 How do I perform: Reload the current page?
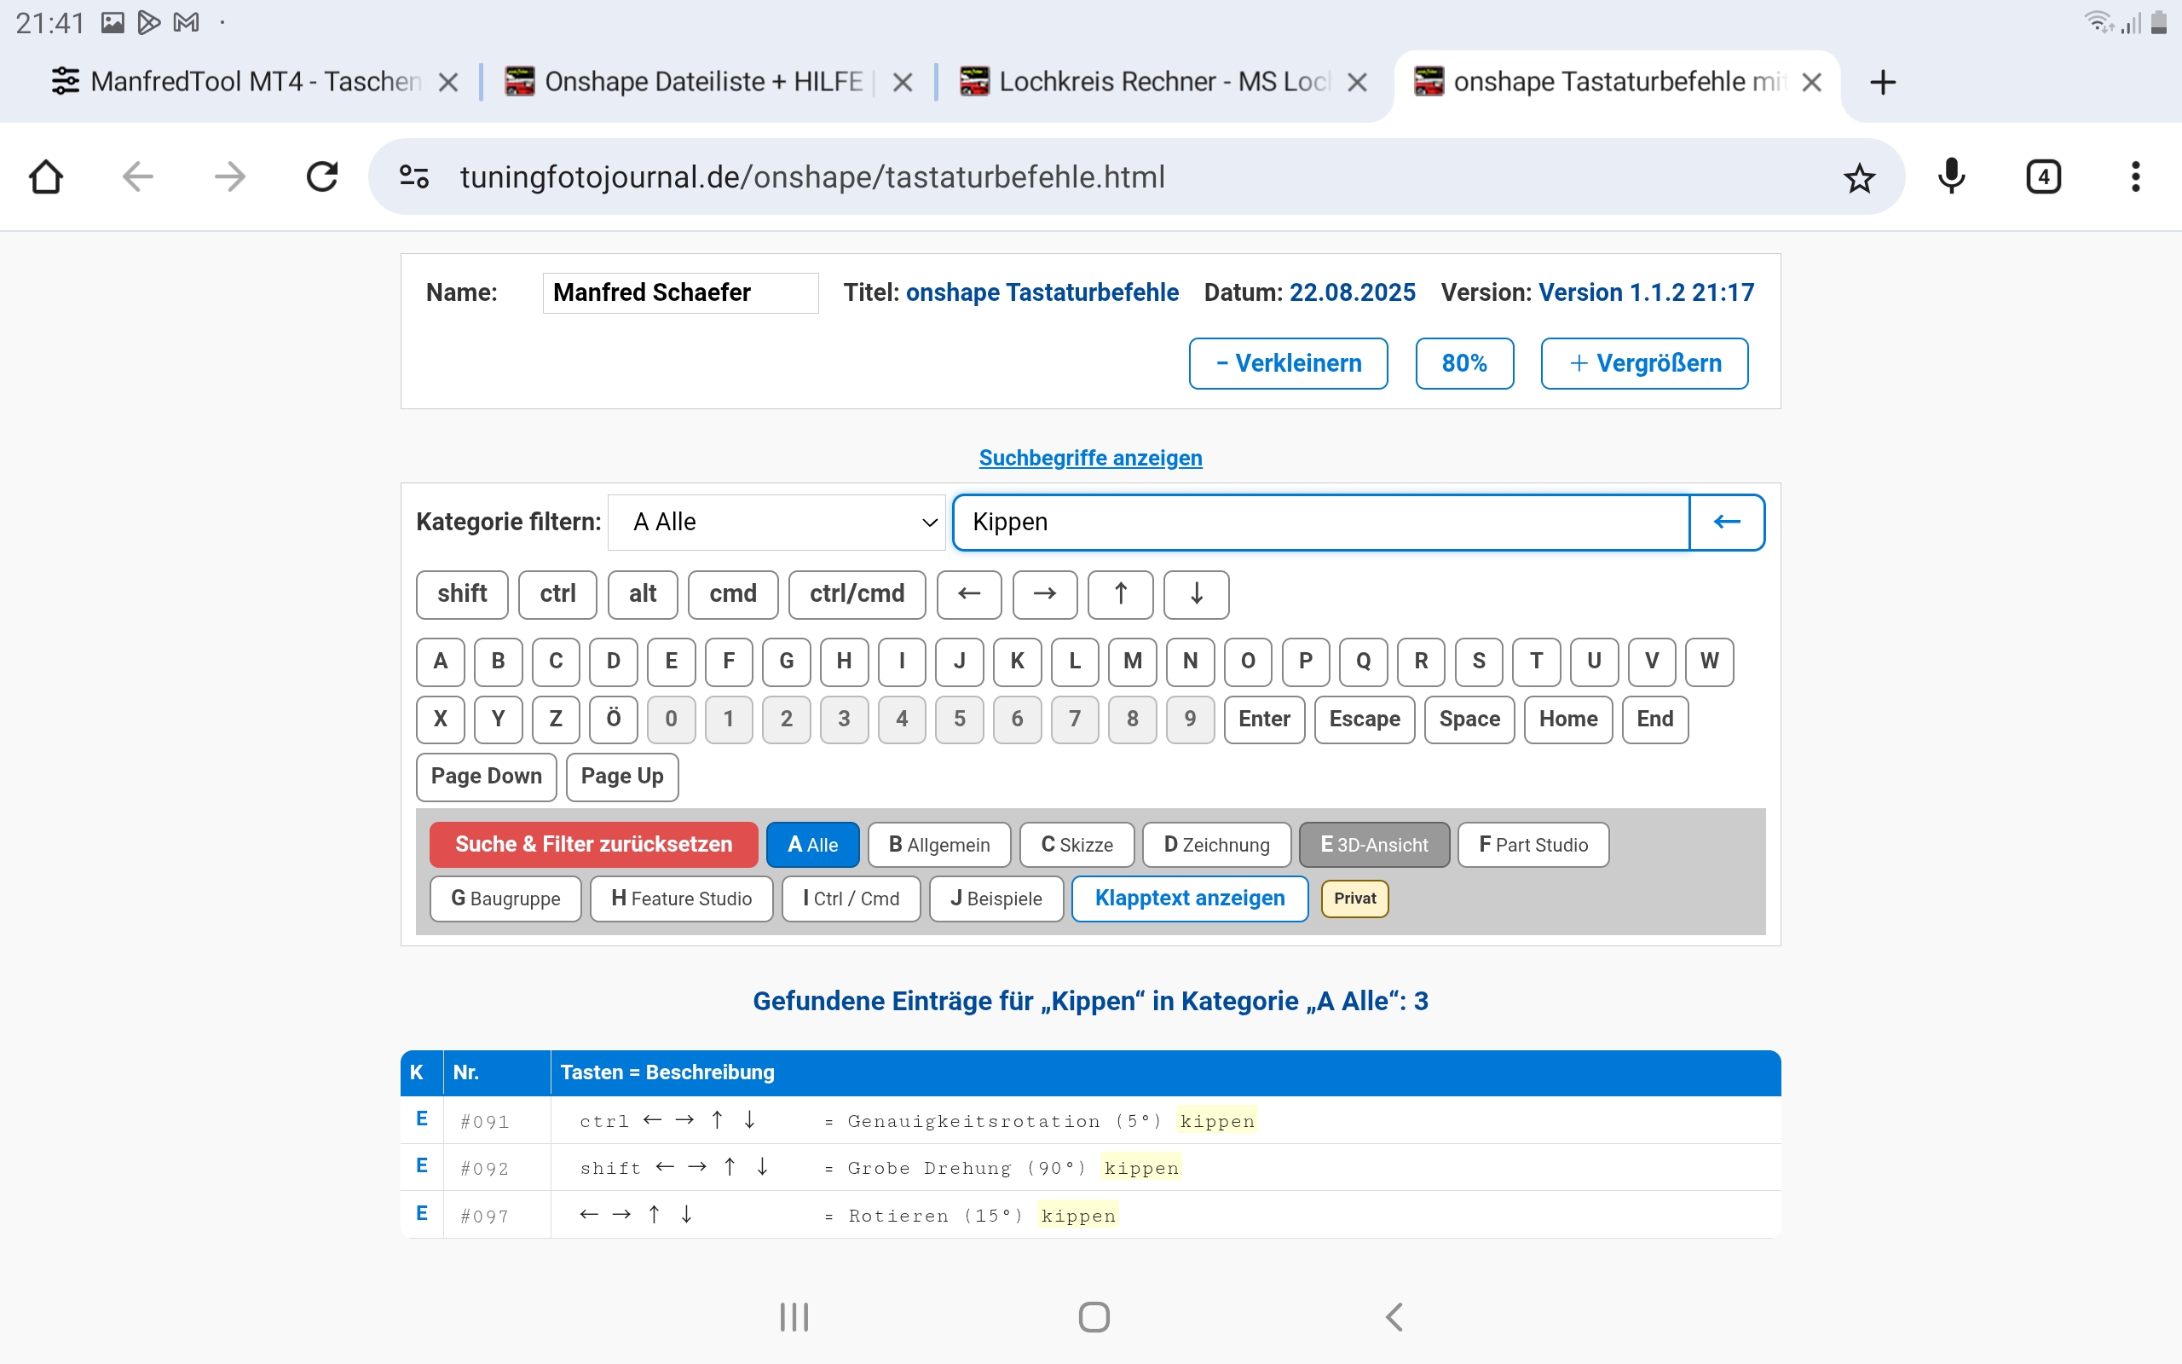coord(322,176)
